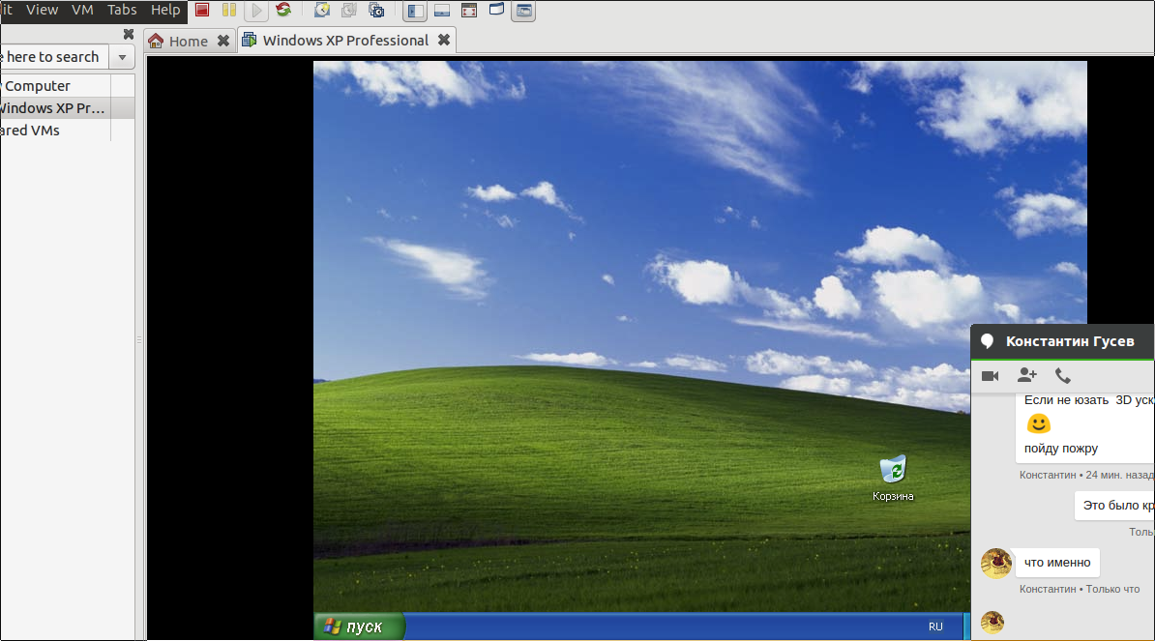This screenshot has width=1155, height=641.
Task: Open the пуск start menu
Action: pyautogui.click(x=360, y=626)
